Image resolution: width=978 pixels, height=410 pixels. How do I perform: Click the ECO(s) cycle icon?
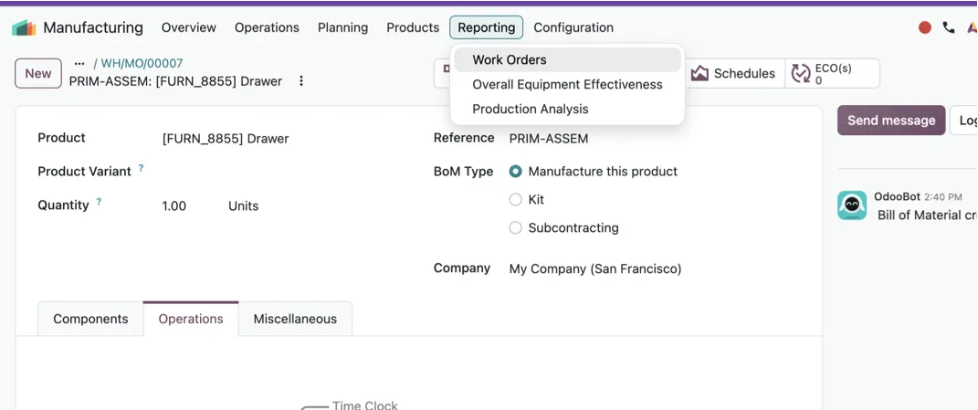[x=800, y=74]
